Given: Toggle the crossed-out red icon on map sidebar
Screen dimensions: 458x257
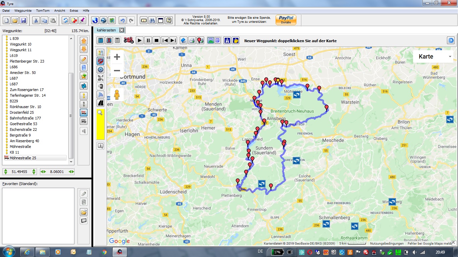Looking at the screenshot, I should pyautogui.click(x=101, y=61).
